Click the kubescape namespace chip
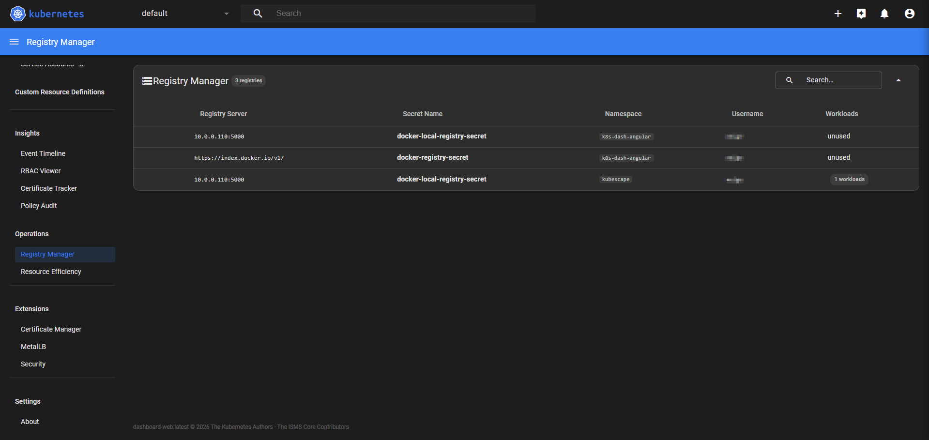The width and height of the screenshot is (929, 440). 616,180
